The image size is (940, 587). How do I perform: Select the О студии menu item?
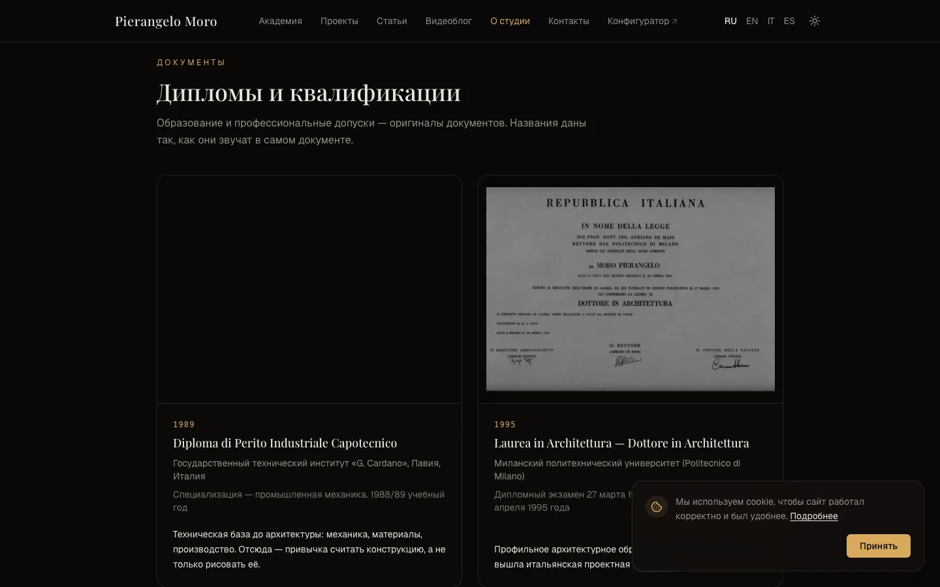point(510,21)
